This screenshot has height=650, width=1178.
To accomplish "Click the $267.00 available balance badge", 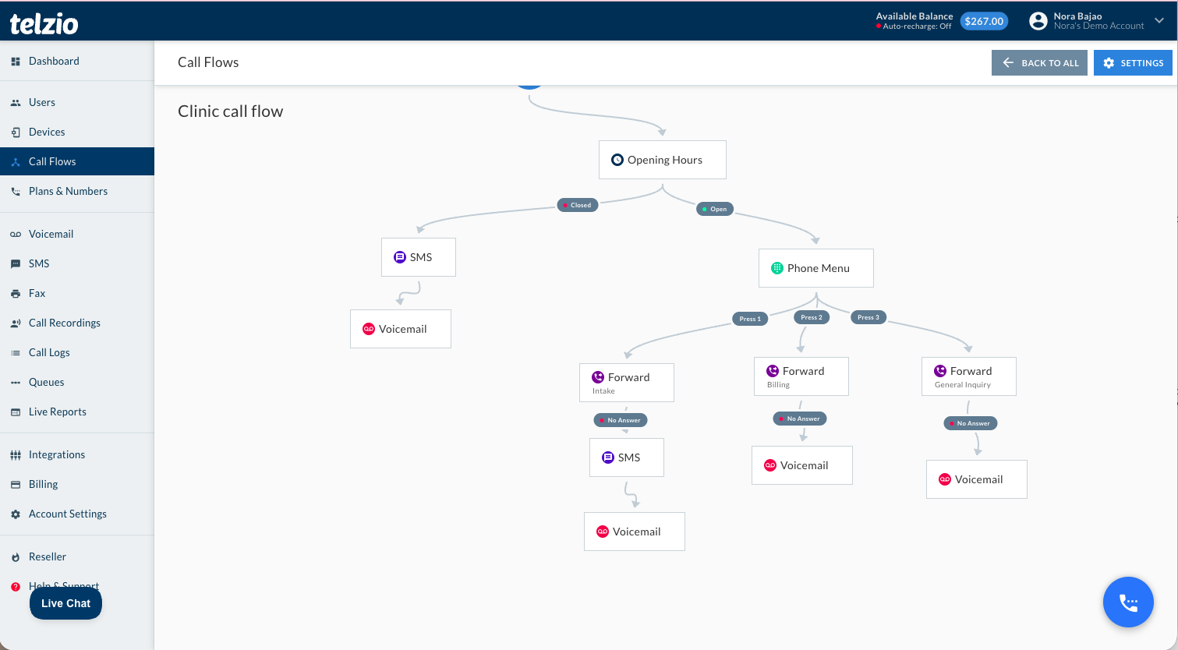I will tap(984, 21).
